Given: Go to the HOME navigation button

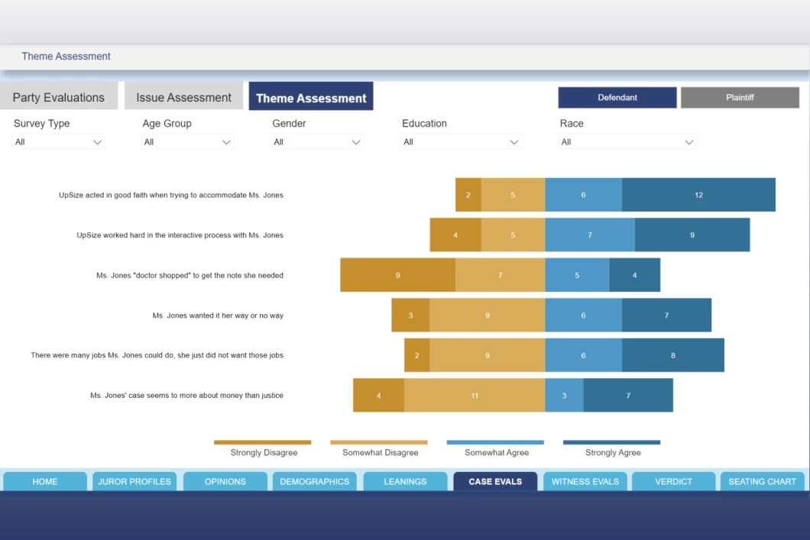Looking at the screenshot, I should tap(45, 481).
